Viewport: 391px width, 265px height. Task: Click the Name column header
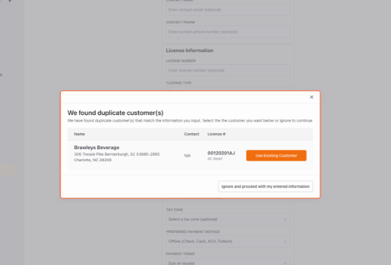coord(79,134)
